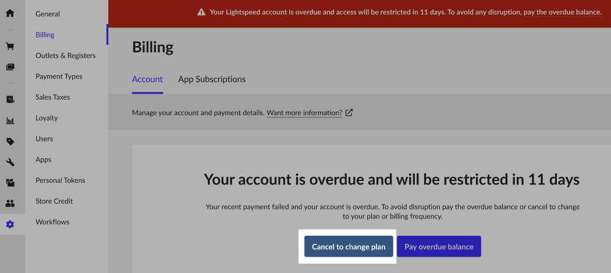Select the wrench icon in sidebar
This screenshot has width=611, height=273.
coord(10,162)
